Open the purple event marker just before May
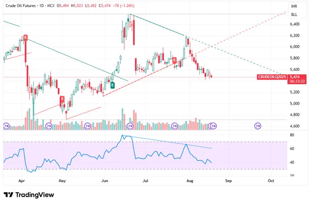The height and width of the screenshot is (204, 311). [x=49, y=126]
